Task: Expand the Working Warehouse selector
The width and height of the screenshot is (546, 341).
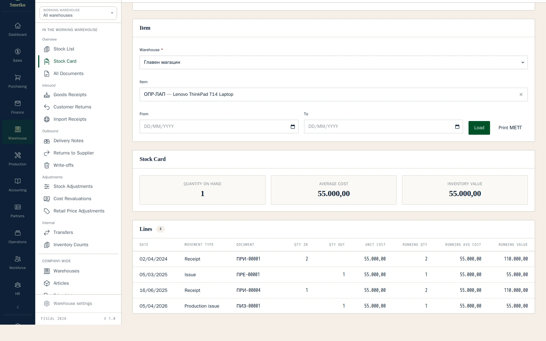Action: [78, 13]
